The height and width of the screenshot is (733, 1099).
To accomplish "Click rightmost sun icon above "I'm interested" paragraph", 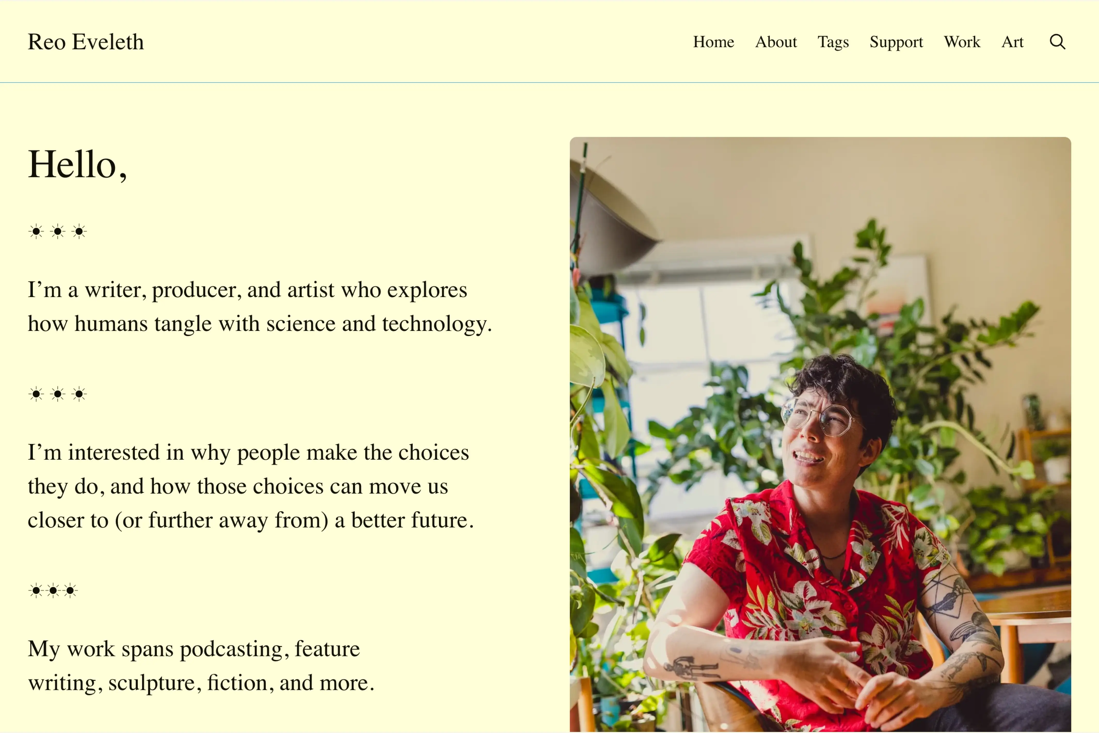I will point(79,394).
